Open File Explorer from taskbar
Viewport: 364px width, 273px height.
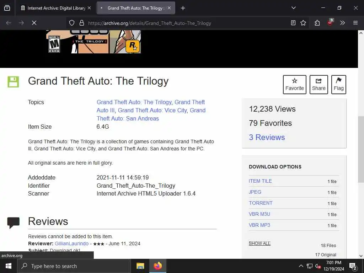click(140, 266)
